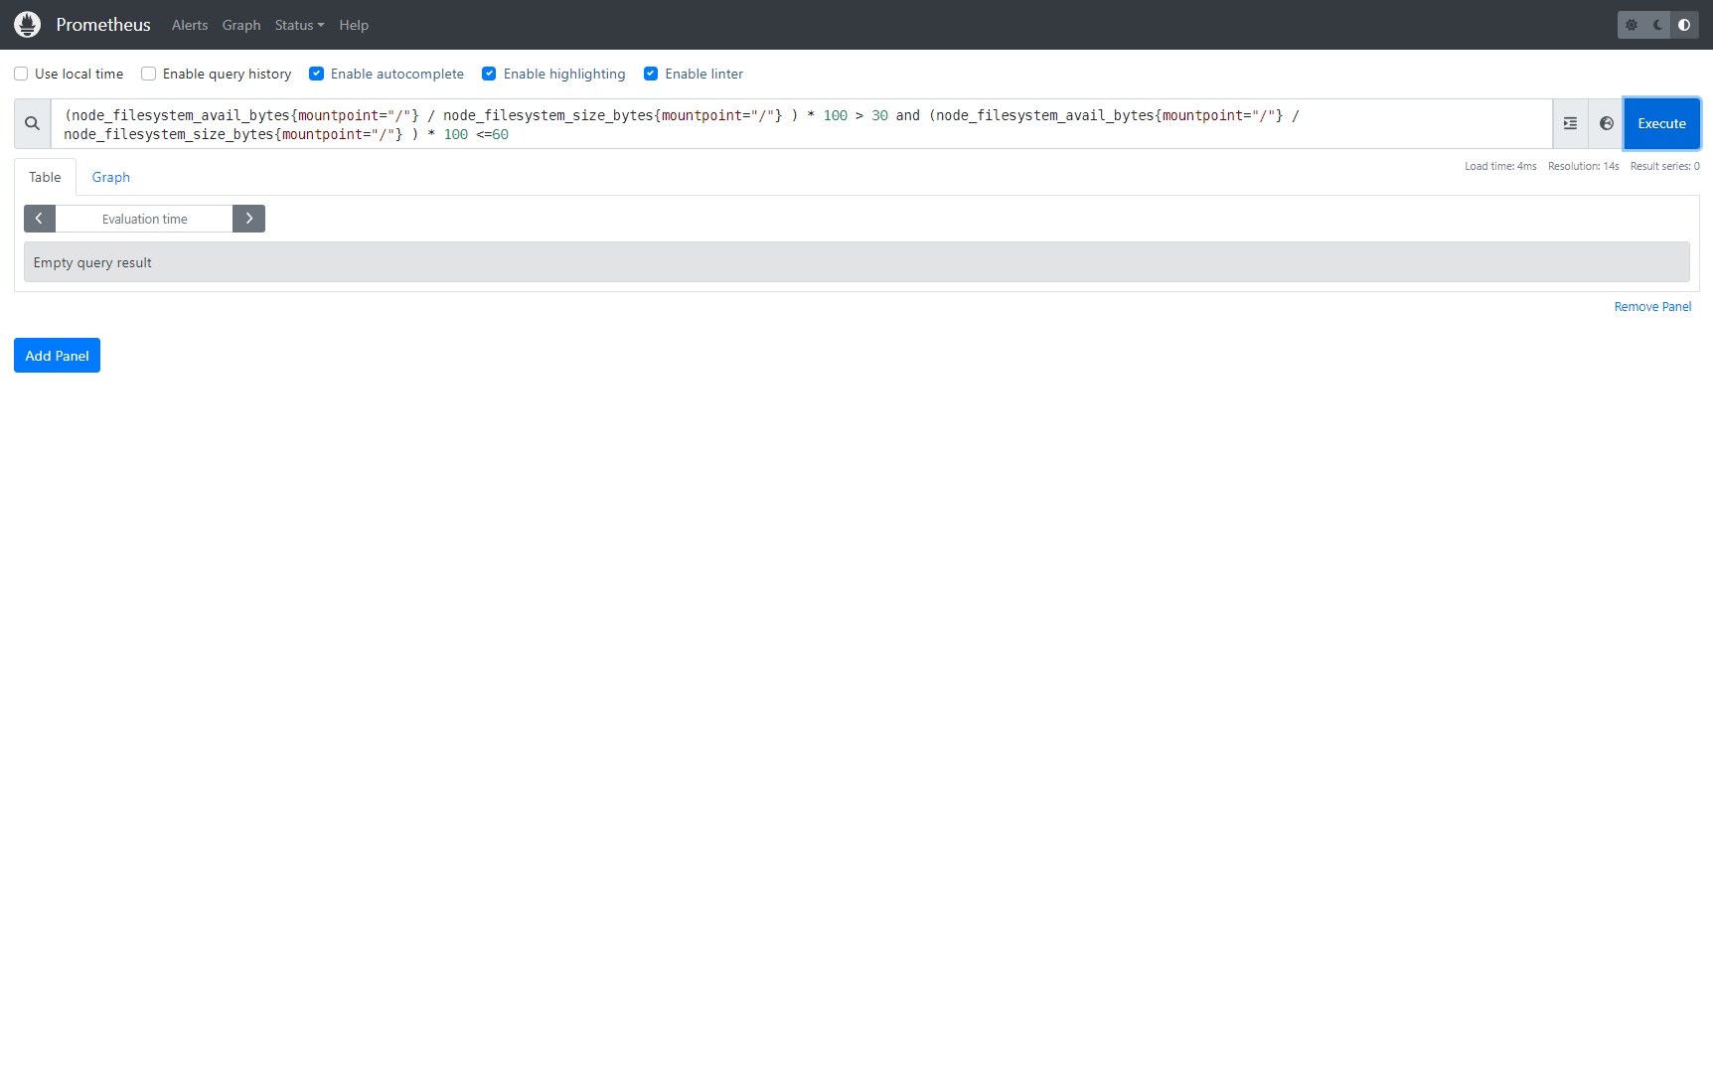This screenshot has height=1091, width=1713.
Task: Open the Alerts page
Action: [190, 25]
